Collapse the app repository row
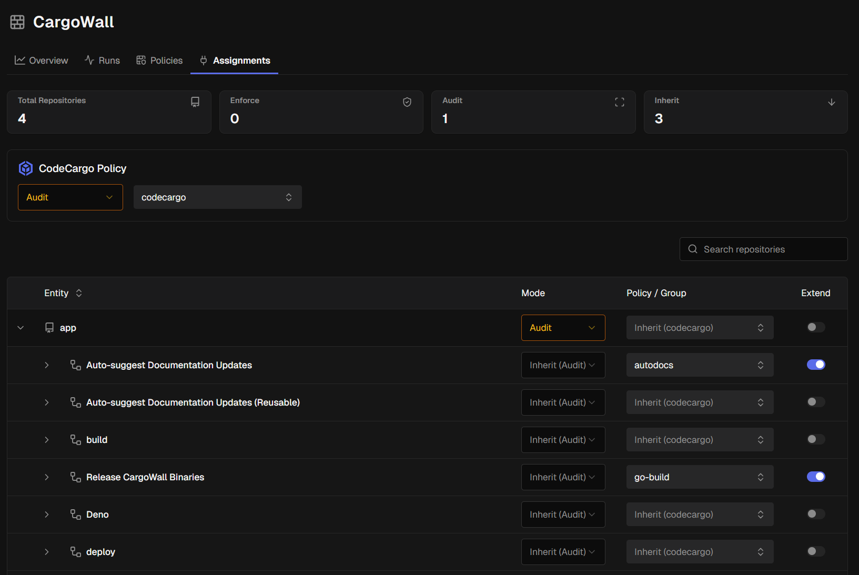The image size is (859, 575). [21, 328]
